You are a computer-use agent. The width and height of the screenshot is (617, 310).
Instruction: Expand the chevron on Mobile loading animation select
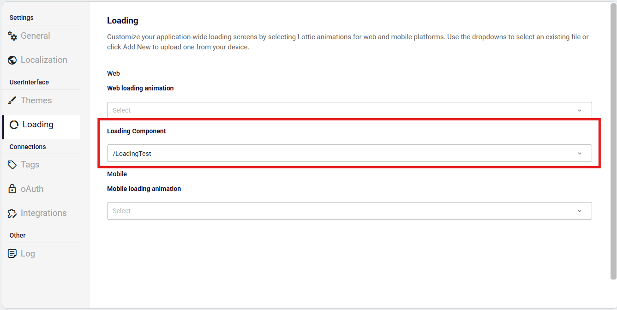(x=580, y=211)
